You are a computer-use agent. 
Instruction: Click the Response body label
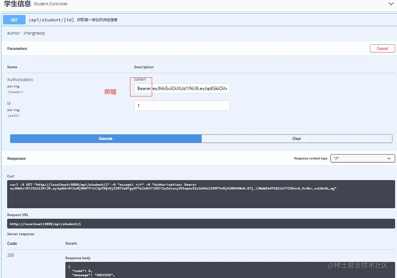78,258
